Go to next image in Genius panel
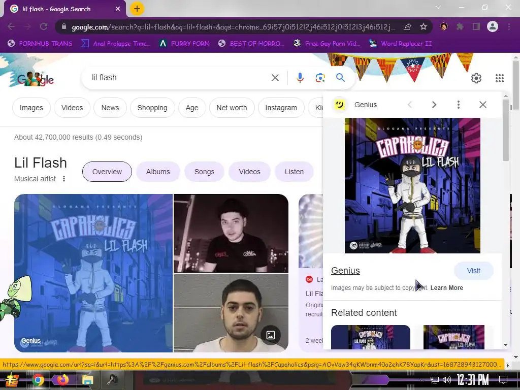Image resolution: width=520 pixels, height=390 pixels. tap(434, 105)
